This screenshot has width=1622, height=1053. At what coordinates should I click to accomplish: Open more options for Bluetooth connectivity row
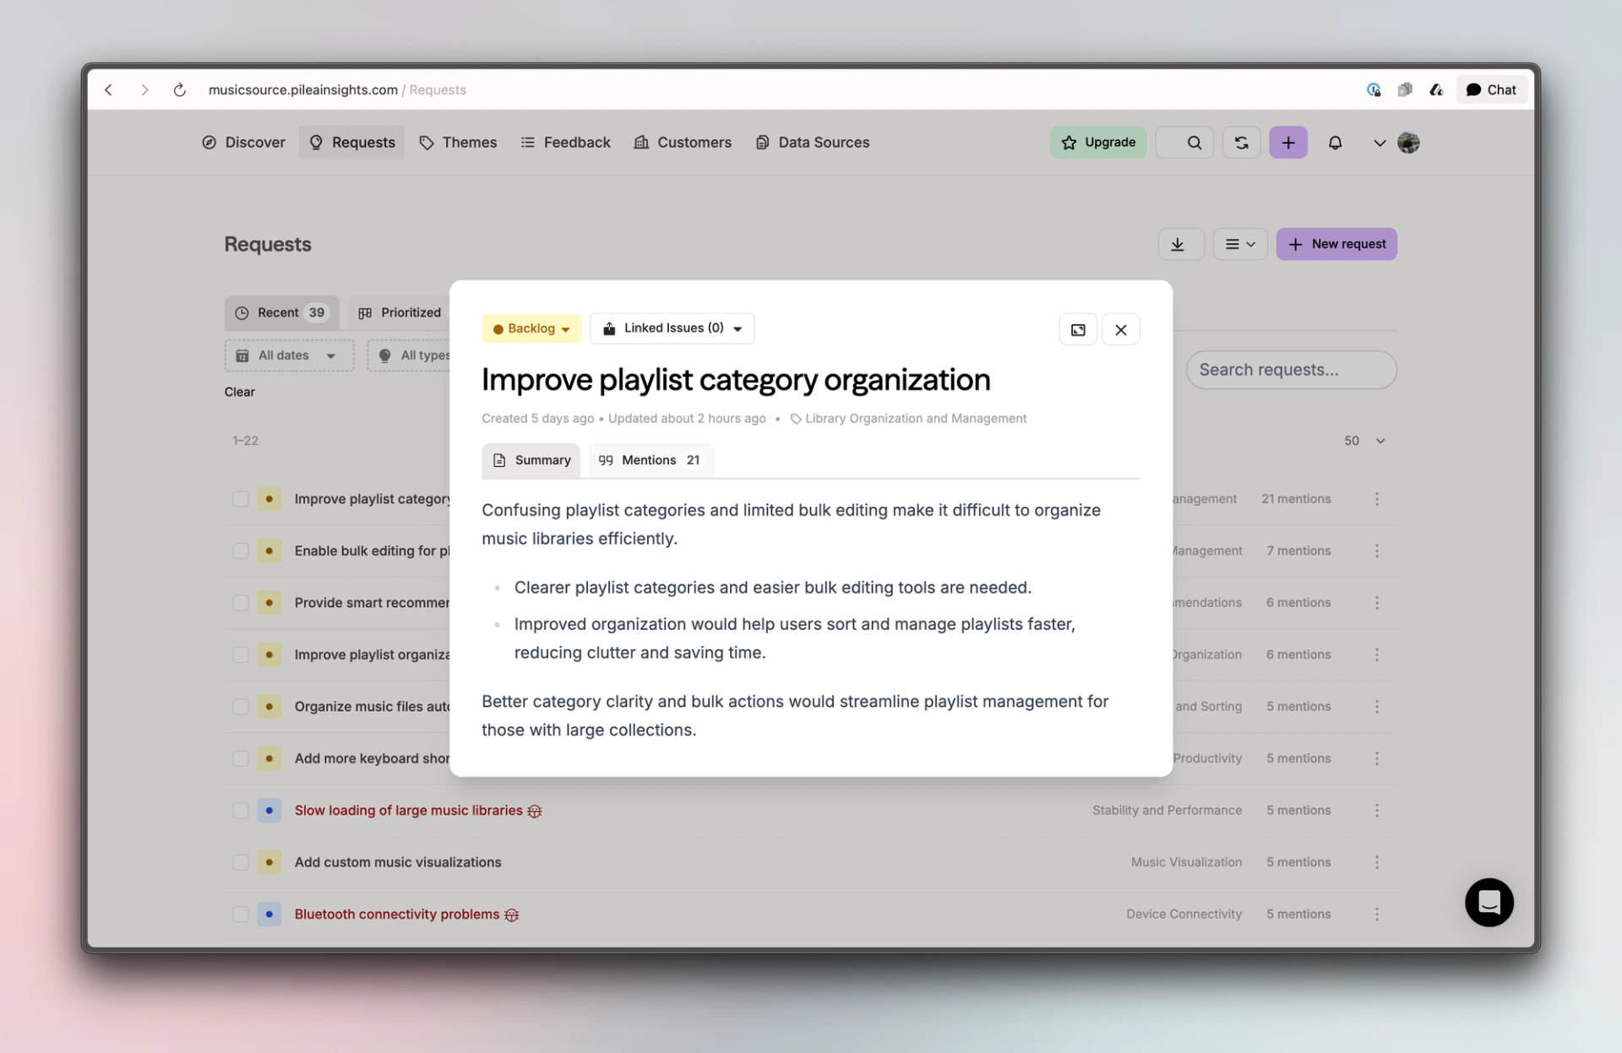tap(1377, 915)
